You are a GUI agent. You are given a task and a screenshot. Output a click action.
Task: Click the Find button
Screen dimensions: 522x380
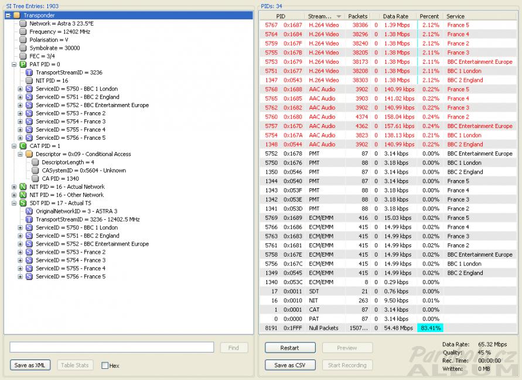point(234,348)
